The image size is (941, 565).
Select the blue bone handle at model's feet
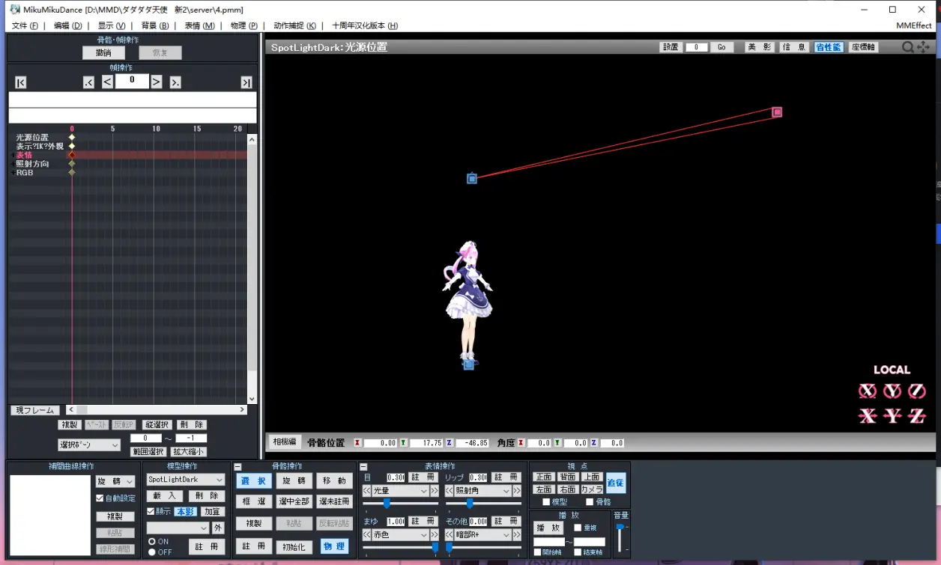pos(469,364)
